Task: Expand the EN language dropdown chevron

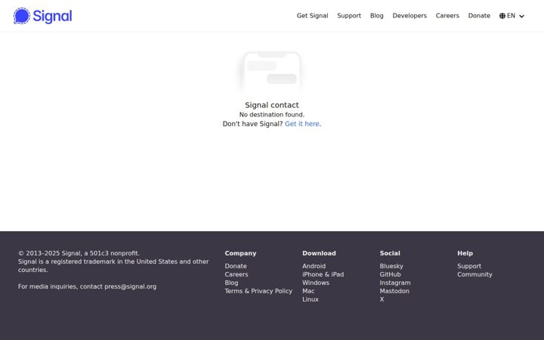Action: [x=521, y=17]
